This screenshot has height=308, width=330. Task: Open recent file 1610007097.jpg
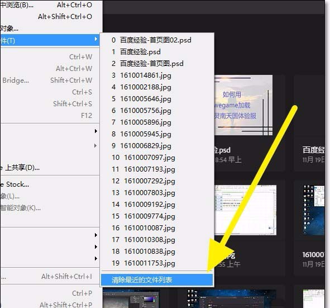(157, 158)
